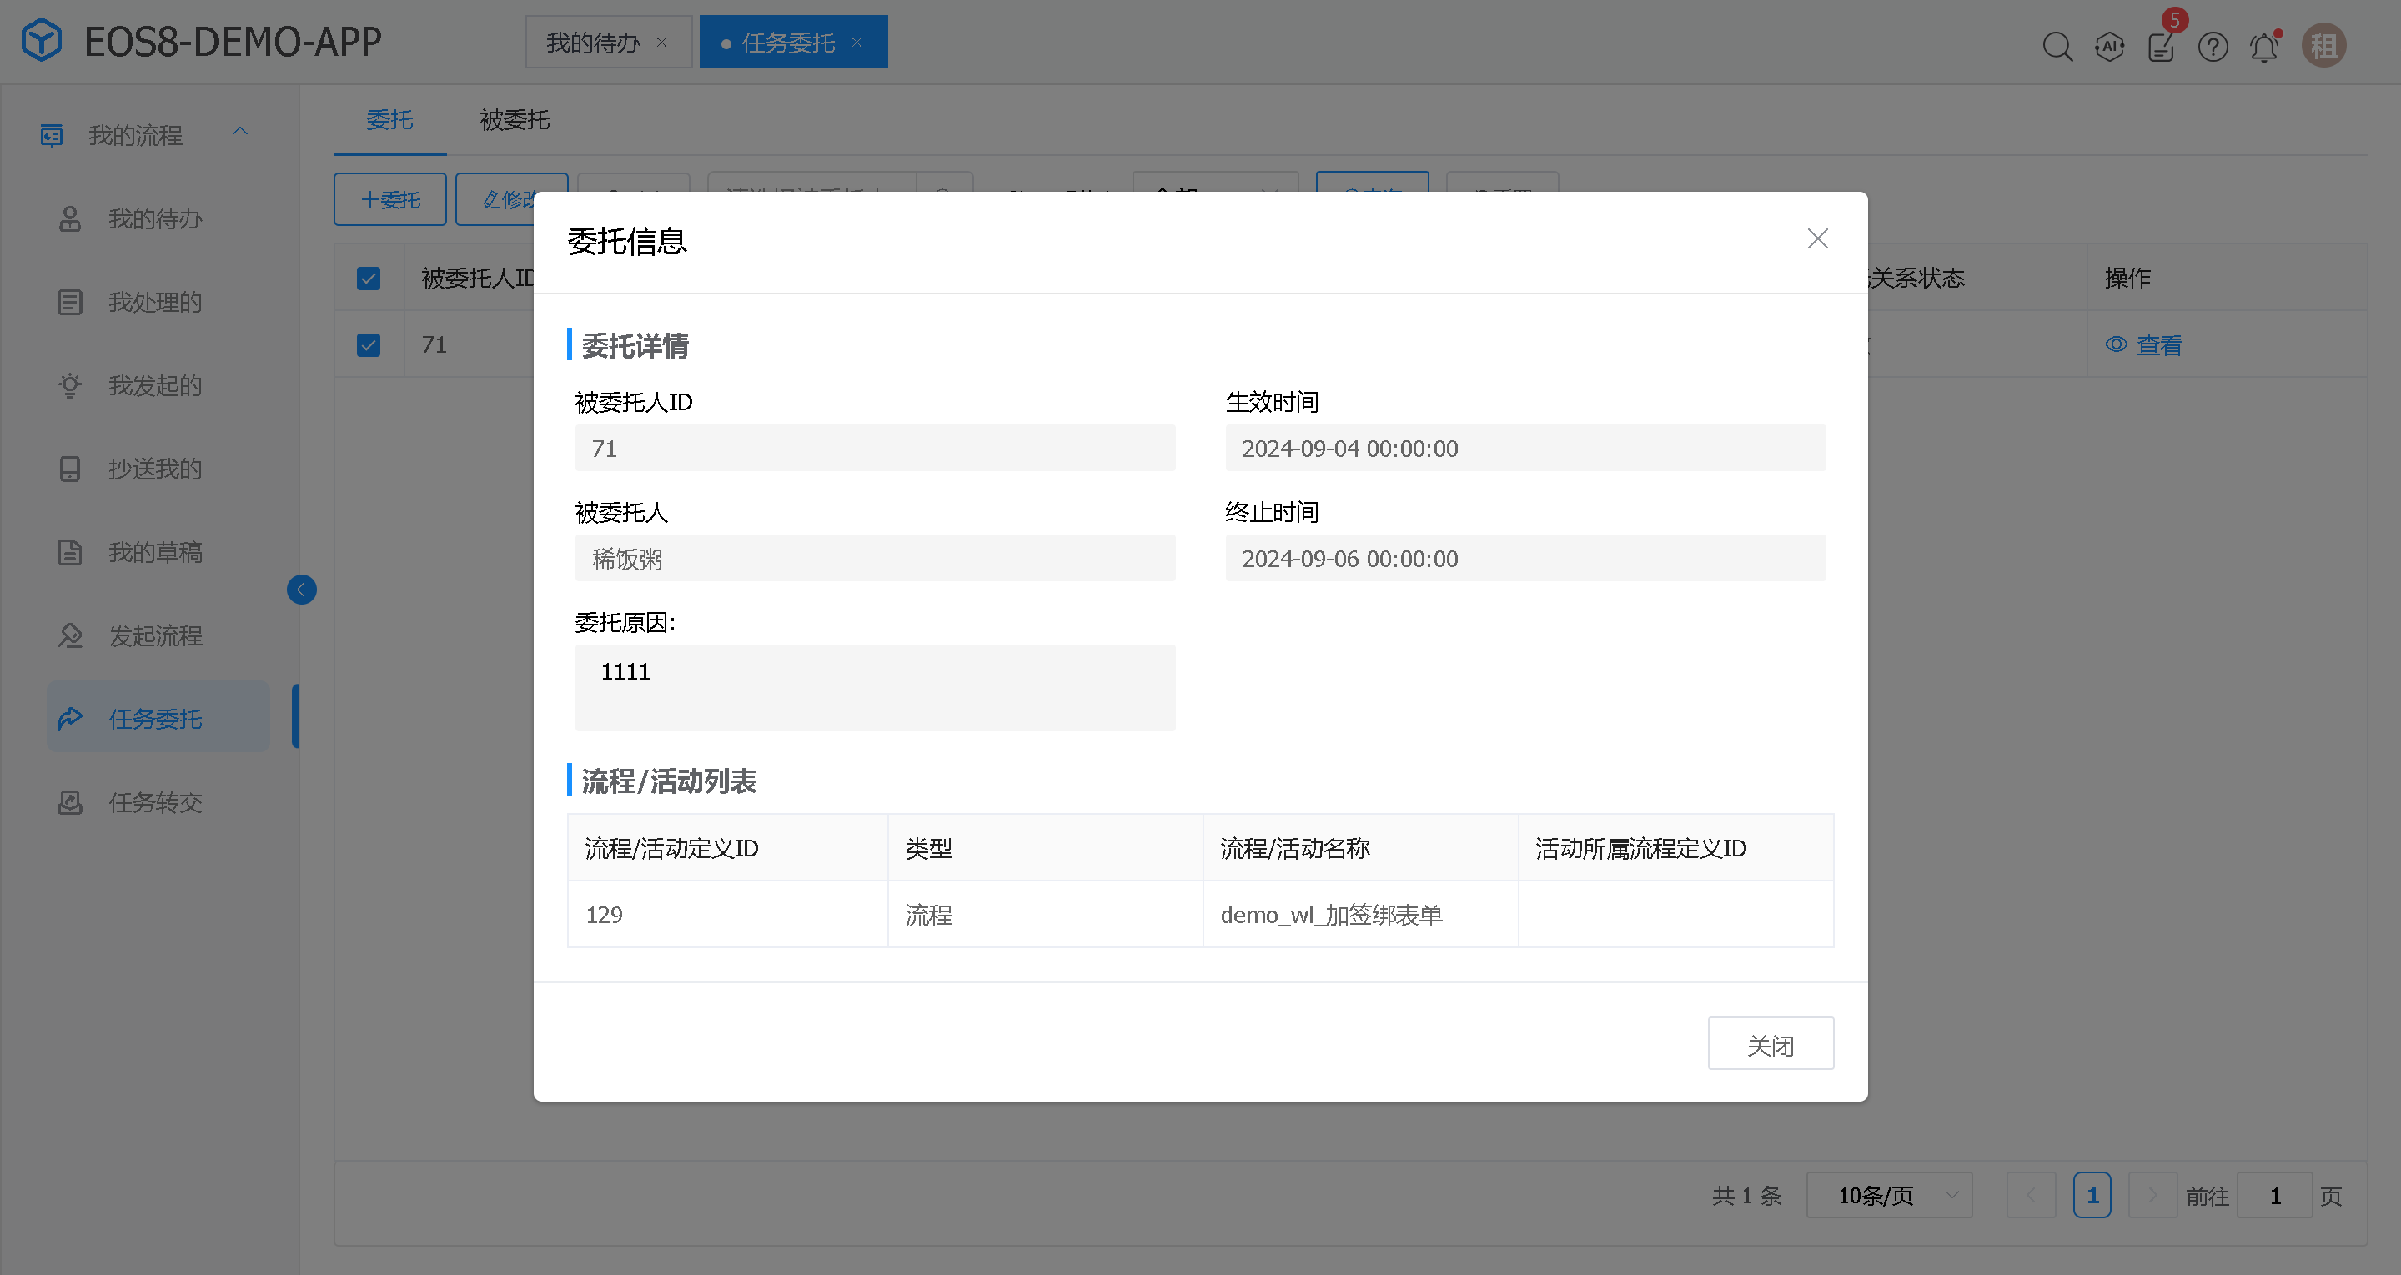
Task: Switch to the 被委托 tab
Action: (x=514, y=119)
